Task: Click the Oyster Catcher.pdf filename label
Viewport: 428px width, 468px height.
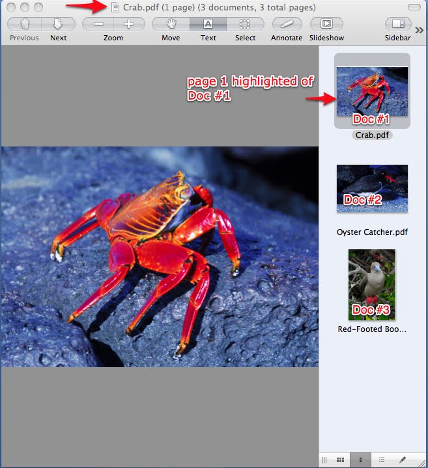Action: [372, 232]
